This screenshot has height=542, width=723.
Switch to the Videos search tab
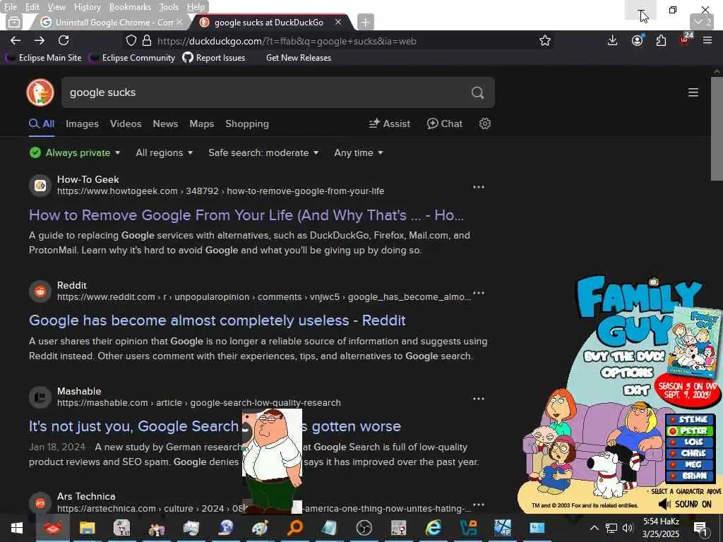click(126, 124)
